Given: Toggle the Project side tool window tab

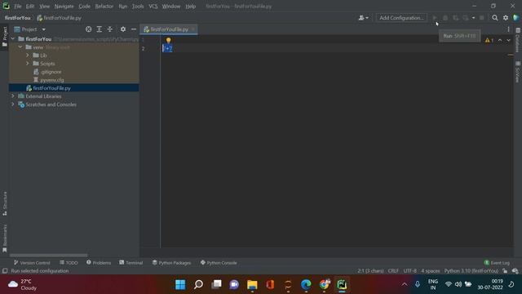Looking at the screenshot, I should 5,37.
